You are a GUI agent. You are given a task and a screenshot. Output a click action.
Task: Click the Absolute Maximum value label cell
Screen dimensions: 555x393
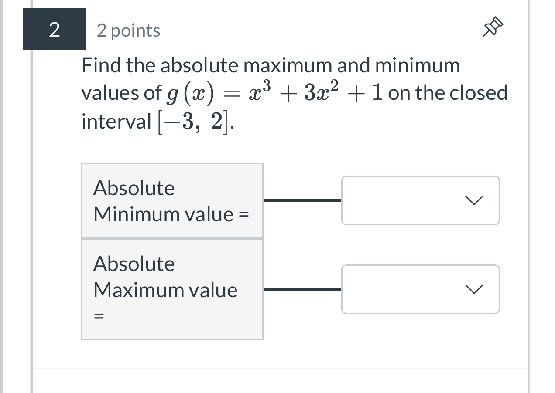tap(172, 289)
